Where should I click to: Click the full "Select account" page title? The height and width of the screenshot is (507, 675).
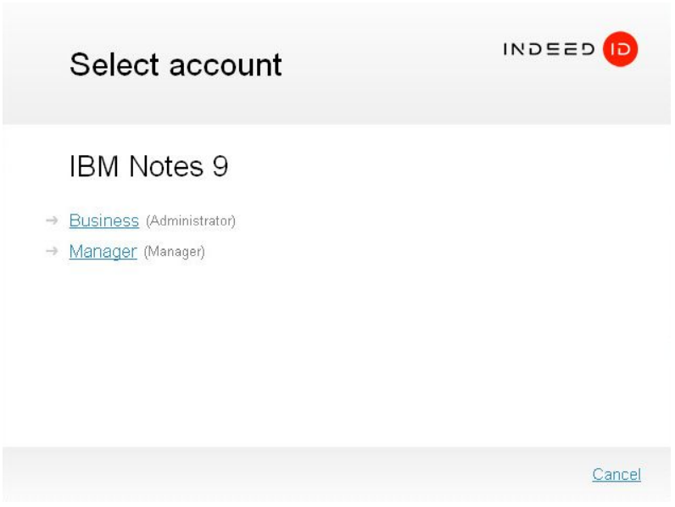(x=176, y=65)
